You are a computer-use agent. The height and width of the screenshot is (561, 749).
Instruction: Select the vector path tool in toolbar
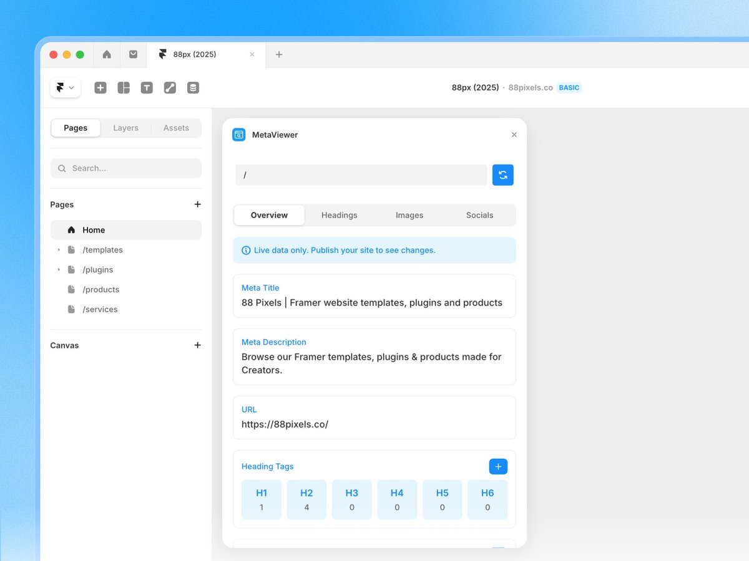tap(170, 88)
